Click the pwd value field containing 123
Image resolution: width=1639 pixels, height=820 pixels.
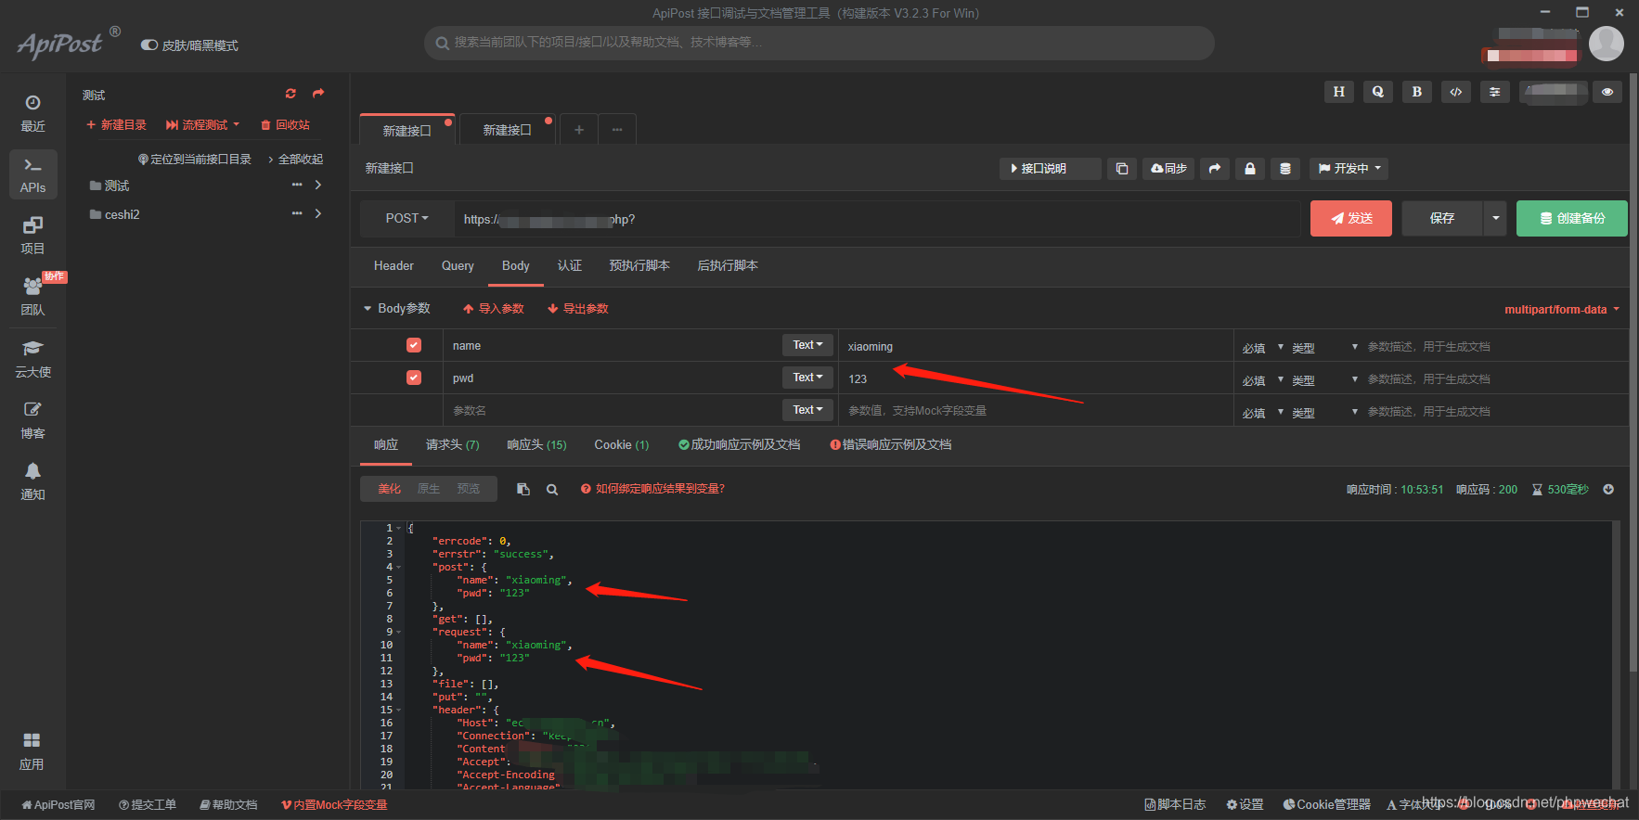(1036, 378)
